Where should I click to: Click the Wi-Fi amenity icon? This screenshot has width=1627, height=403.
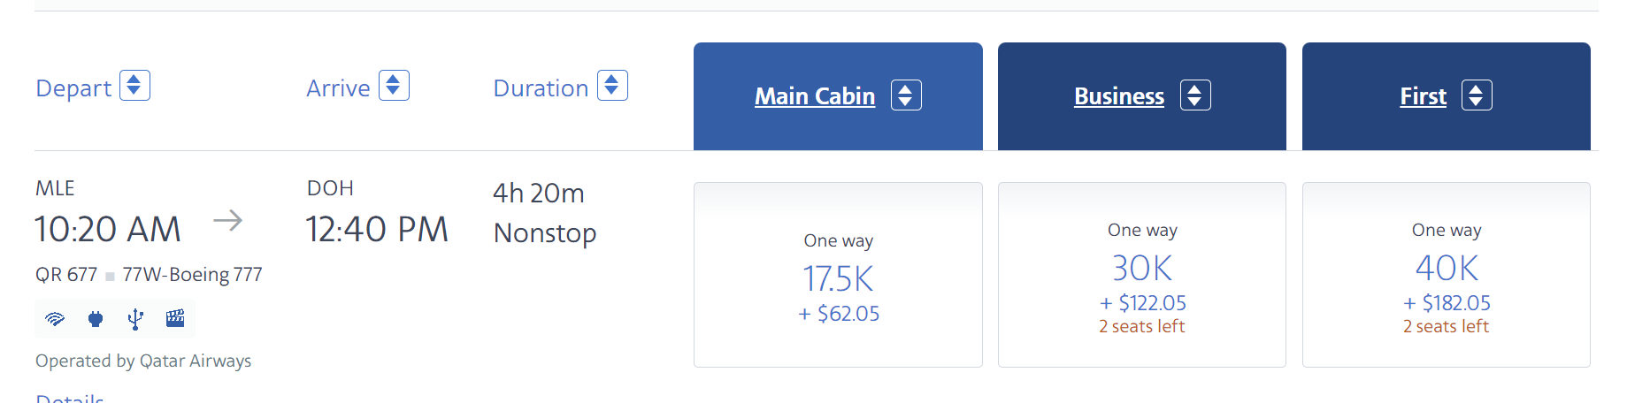pos(55,319)
